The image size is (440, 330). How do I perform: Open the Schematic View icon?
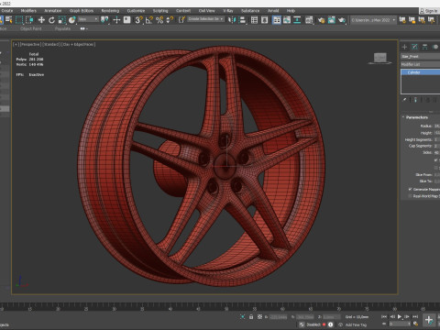[x=297, y=20]
